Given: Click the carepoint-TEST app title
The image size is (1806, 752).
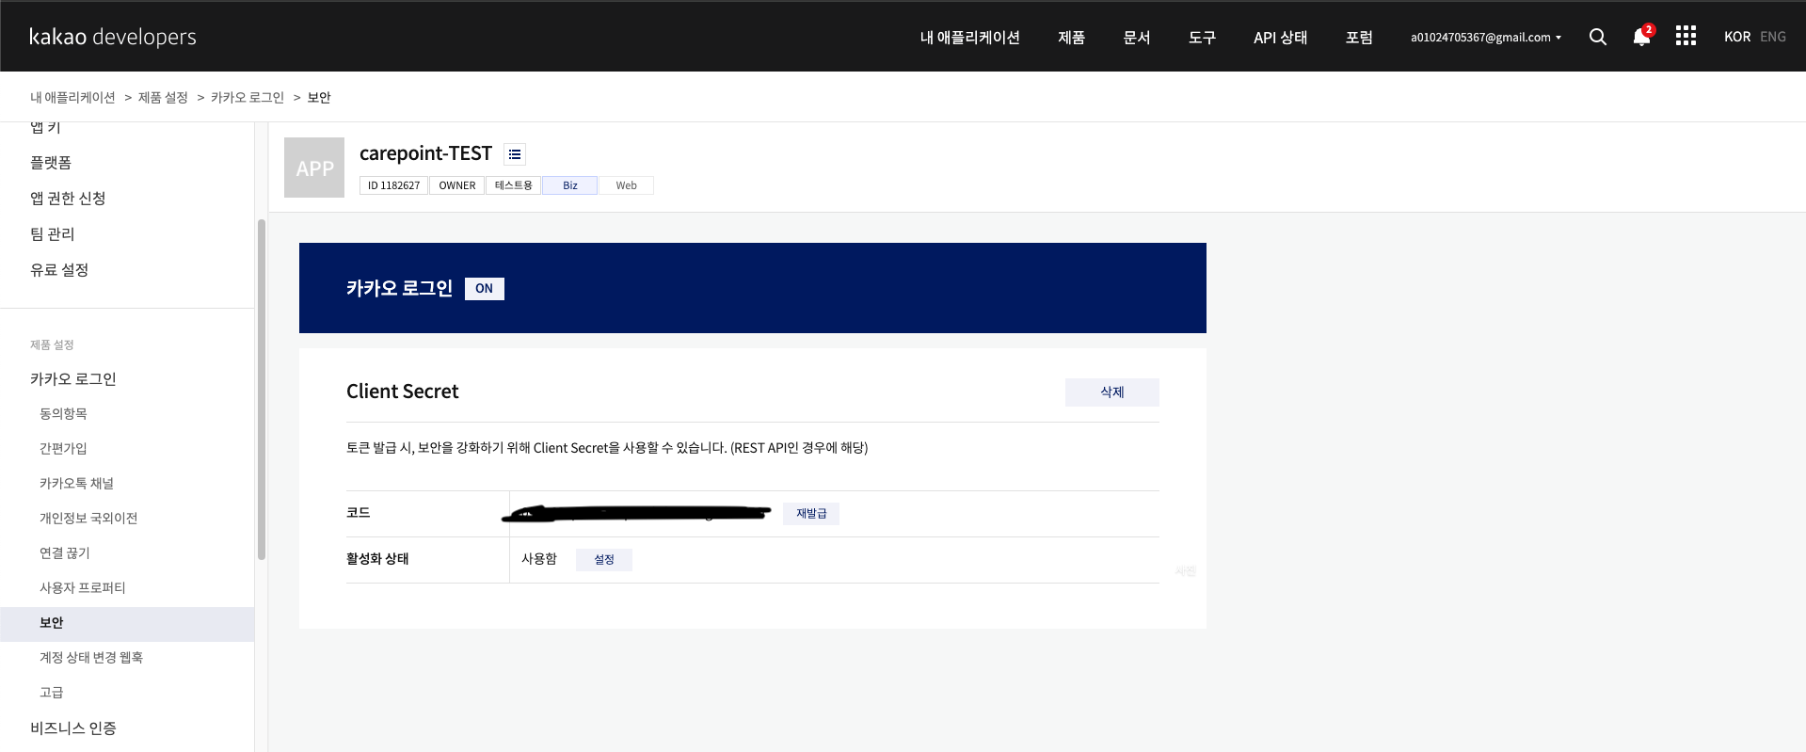Looking at the screenshot, I should click(x=425, y=153).
